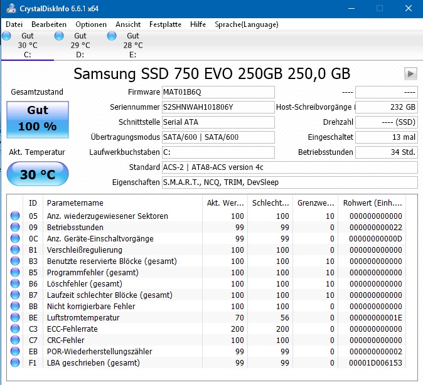Click the Eingeschaltet value 13 mal
Image resolution: width=423 pixels, height=385 pixels.
387,137
